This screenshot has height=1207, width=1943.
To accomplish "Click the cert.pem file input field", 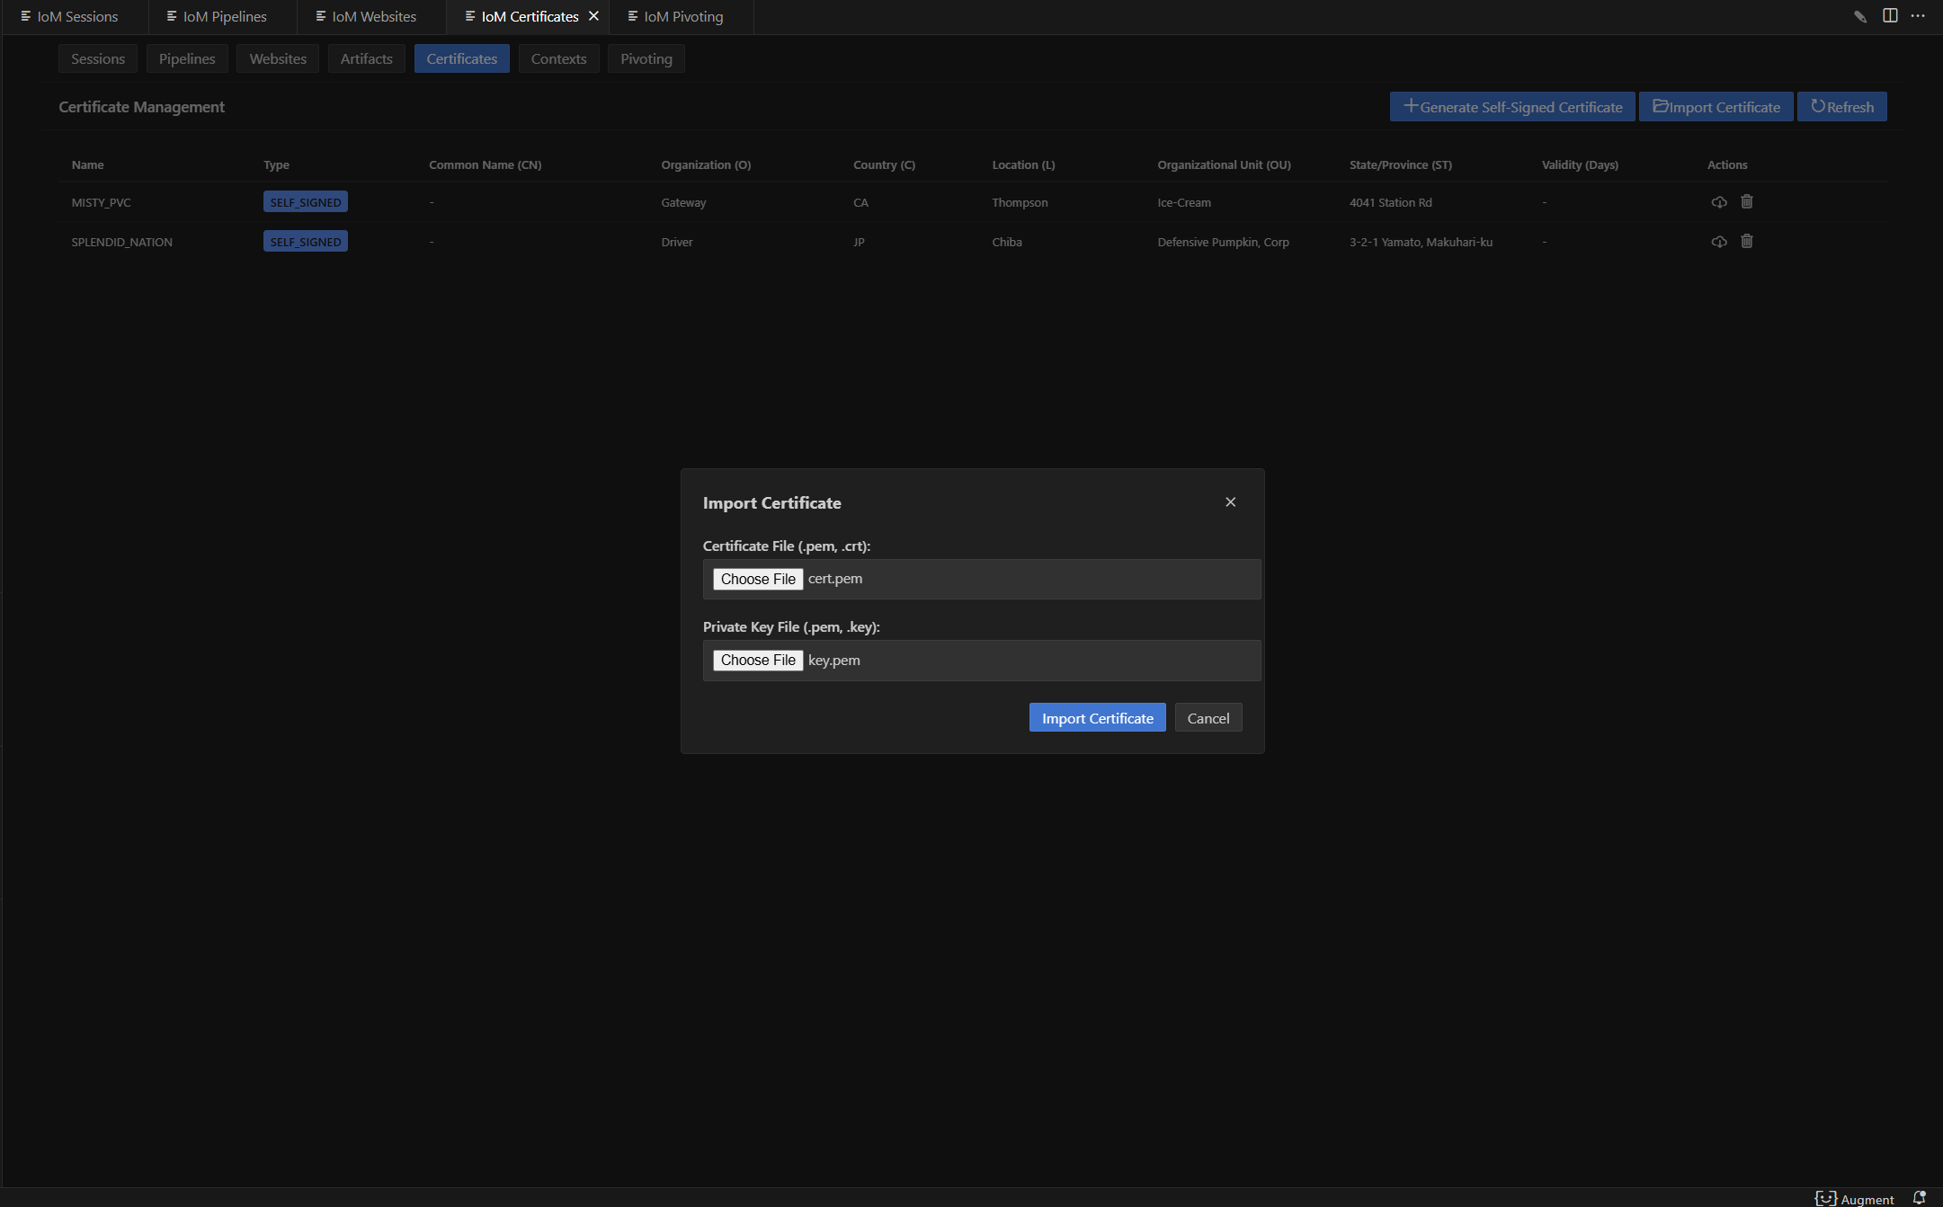I will (982, 580).
